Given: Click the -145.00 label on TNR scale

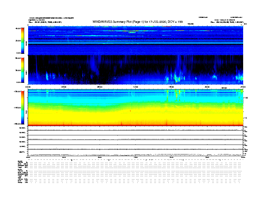Looking at the screenshot, I should (18, 108).
